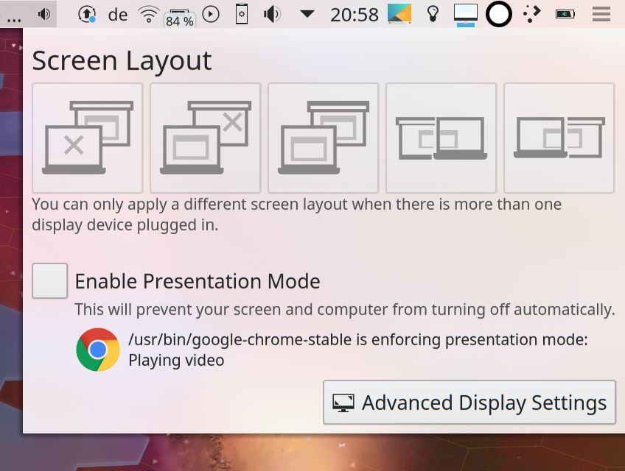Screen dimensions: 625x471
Task: Open the hamburger menu at top right
Action: coord(601,14)
